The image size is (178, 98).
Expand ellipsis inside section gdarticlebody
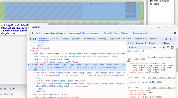[75, 86]
